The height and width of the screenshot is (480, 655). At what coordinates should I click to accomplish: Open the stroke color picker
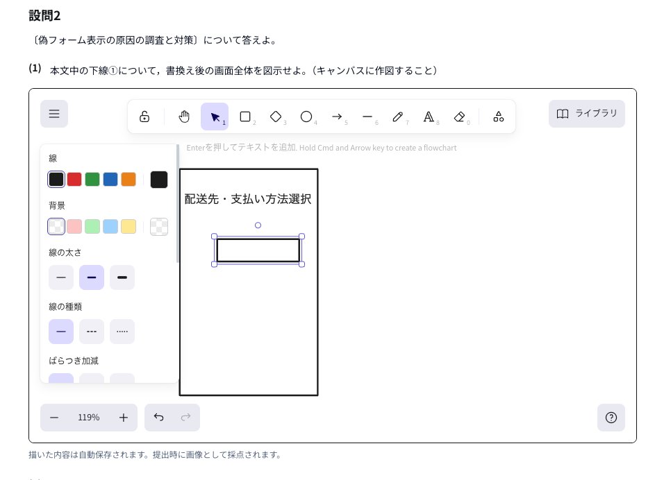click(x=159, y=180)
